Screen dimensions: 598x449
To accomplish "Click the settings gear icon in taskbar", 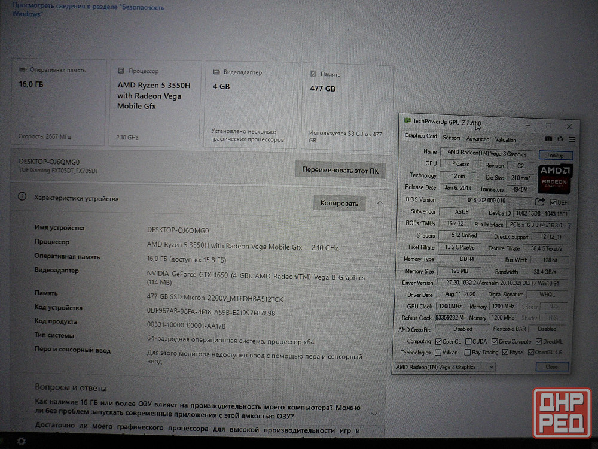I will [21, 441].
